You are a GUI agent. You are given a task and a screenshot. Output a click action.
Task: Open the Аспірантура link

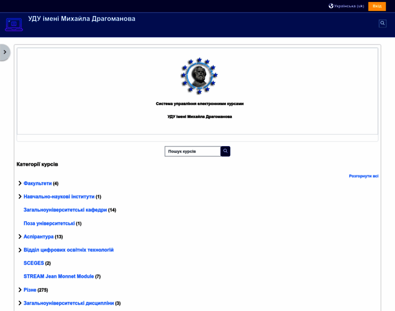click(38, 237)
